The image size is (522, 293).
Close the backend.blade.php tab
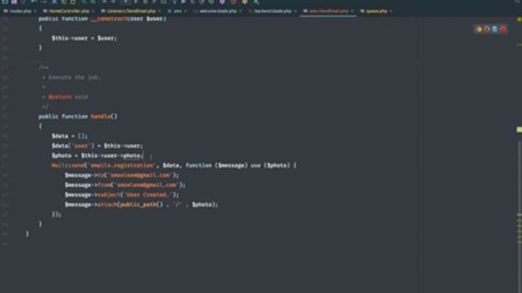pos(295,11)
